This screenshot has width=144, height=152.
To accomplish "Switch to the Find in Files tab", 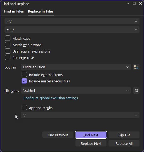I will tap(14, 11).
